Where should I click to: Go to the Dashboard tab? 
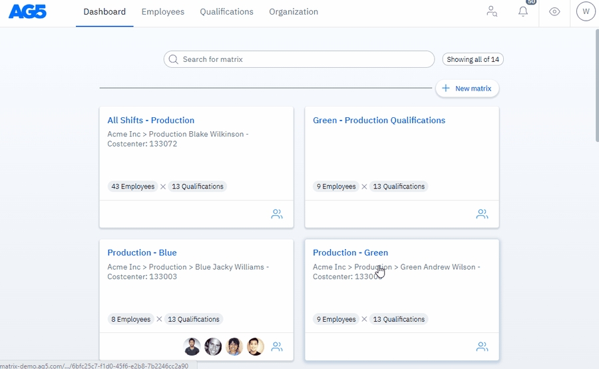click(x=104, y=12)
